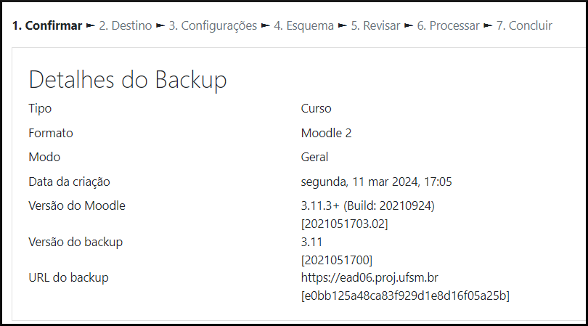This screenshot has width=588, height=326.
Task: Click the "Detalhes do Backup" heading
Action: pos(128,80)
